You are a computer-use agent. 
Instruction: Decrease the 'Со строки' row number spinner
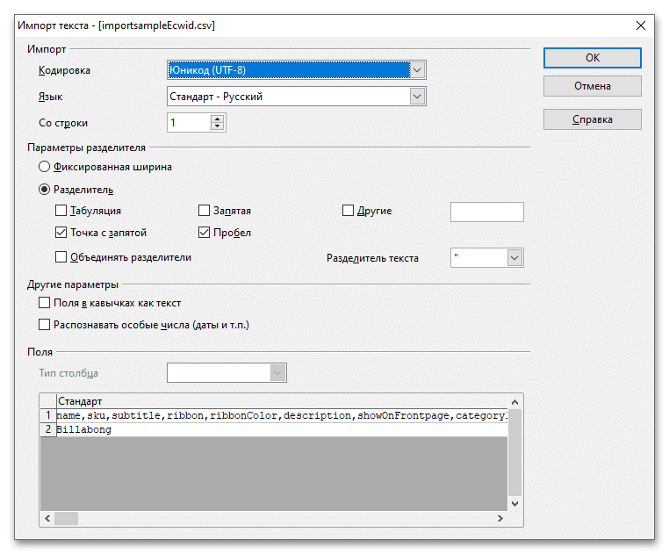(217, 127)
